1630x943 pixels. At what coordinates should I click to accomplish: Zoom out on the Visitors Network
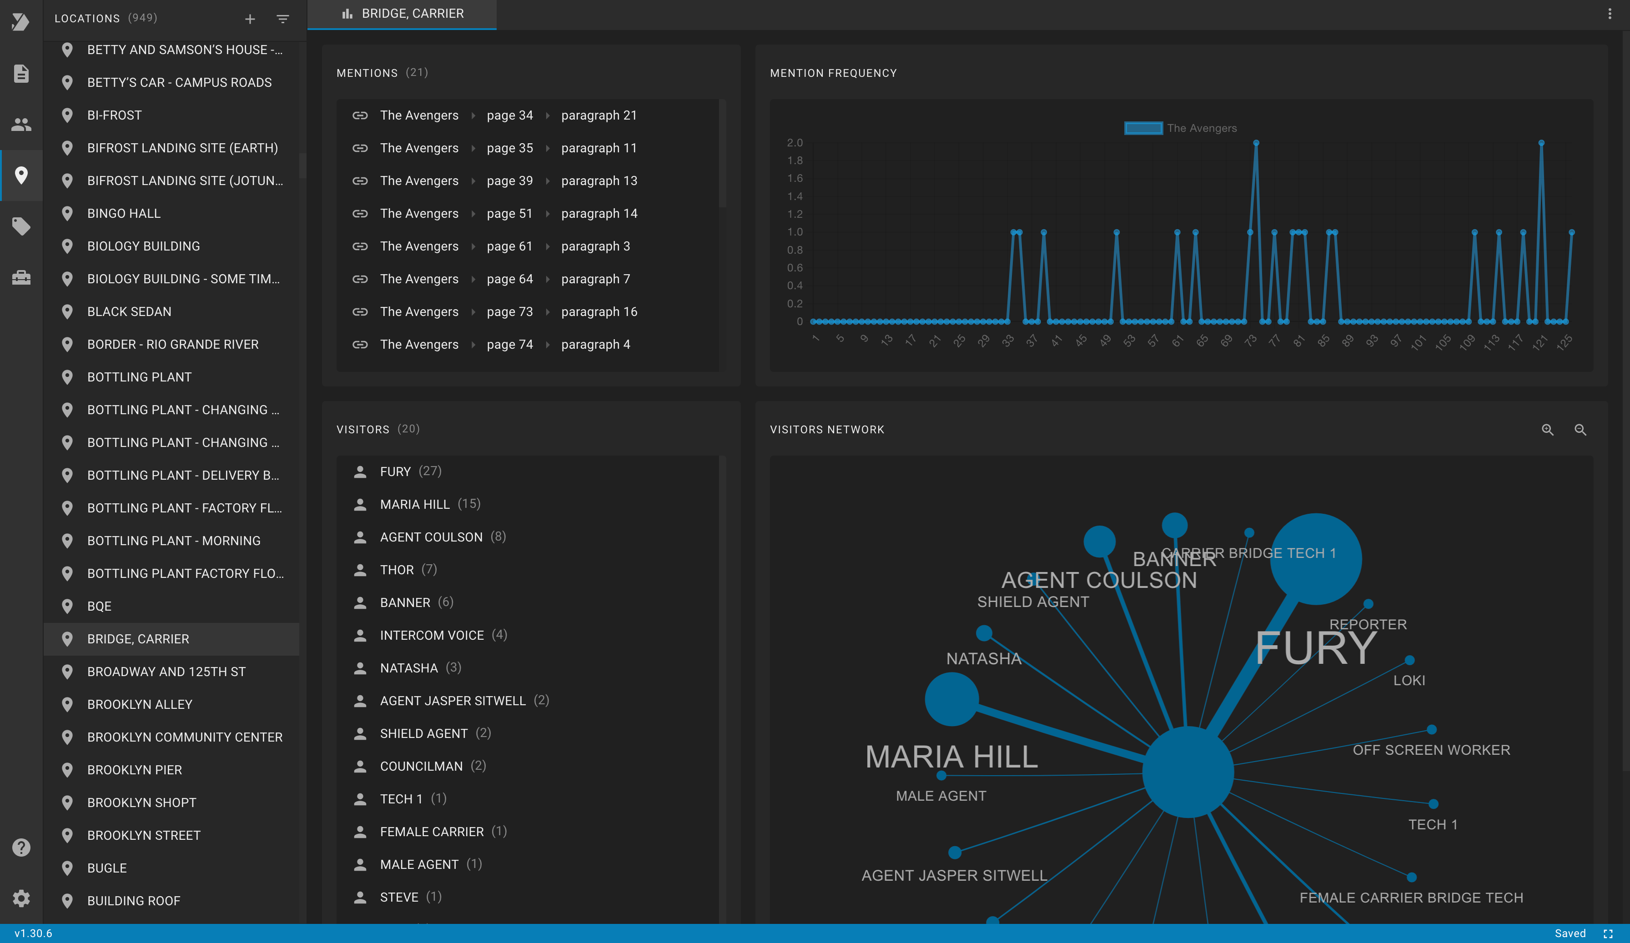pyautogui.click(x=1580, y=430)
